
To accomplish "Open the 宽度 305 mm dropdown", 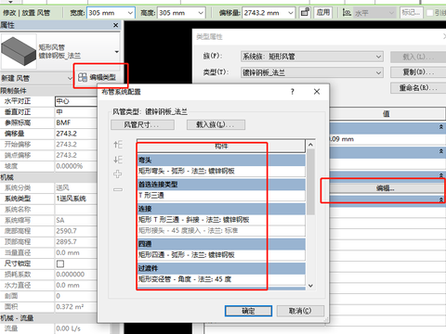I will (x=130, y=13).
